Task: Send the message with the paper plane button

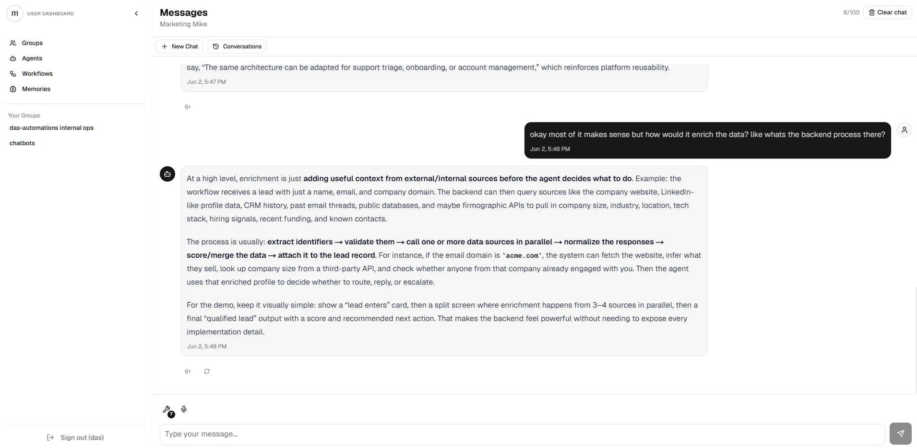Action: pyautogui.click(x=901, y=434)
